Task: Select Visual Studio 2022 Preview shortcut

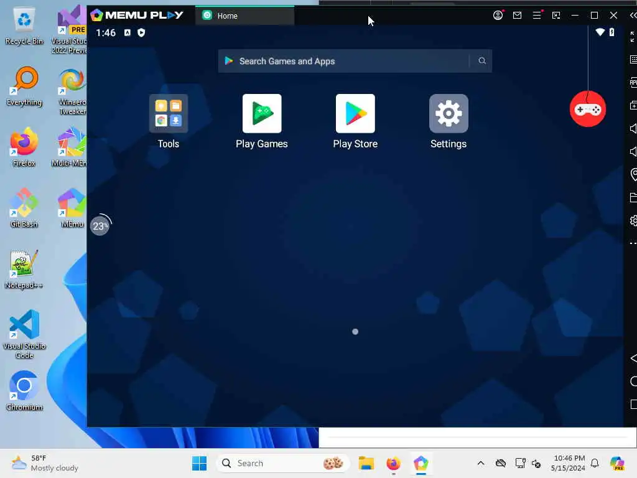Action: pos(70,30)
